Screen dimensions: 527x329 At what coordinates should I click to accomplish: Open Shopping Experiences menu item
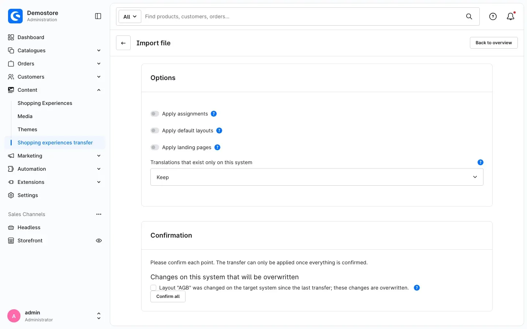45,103
